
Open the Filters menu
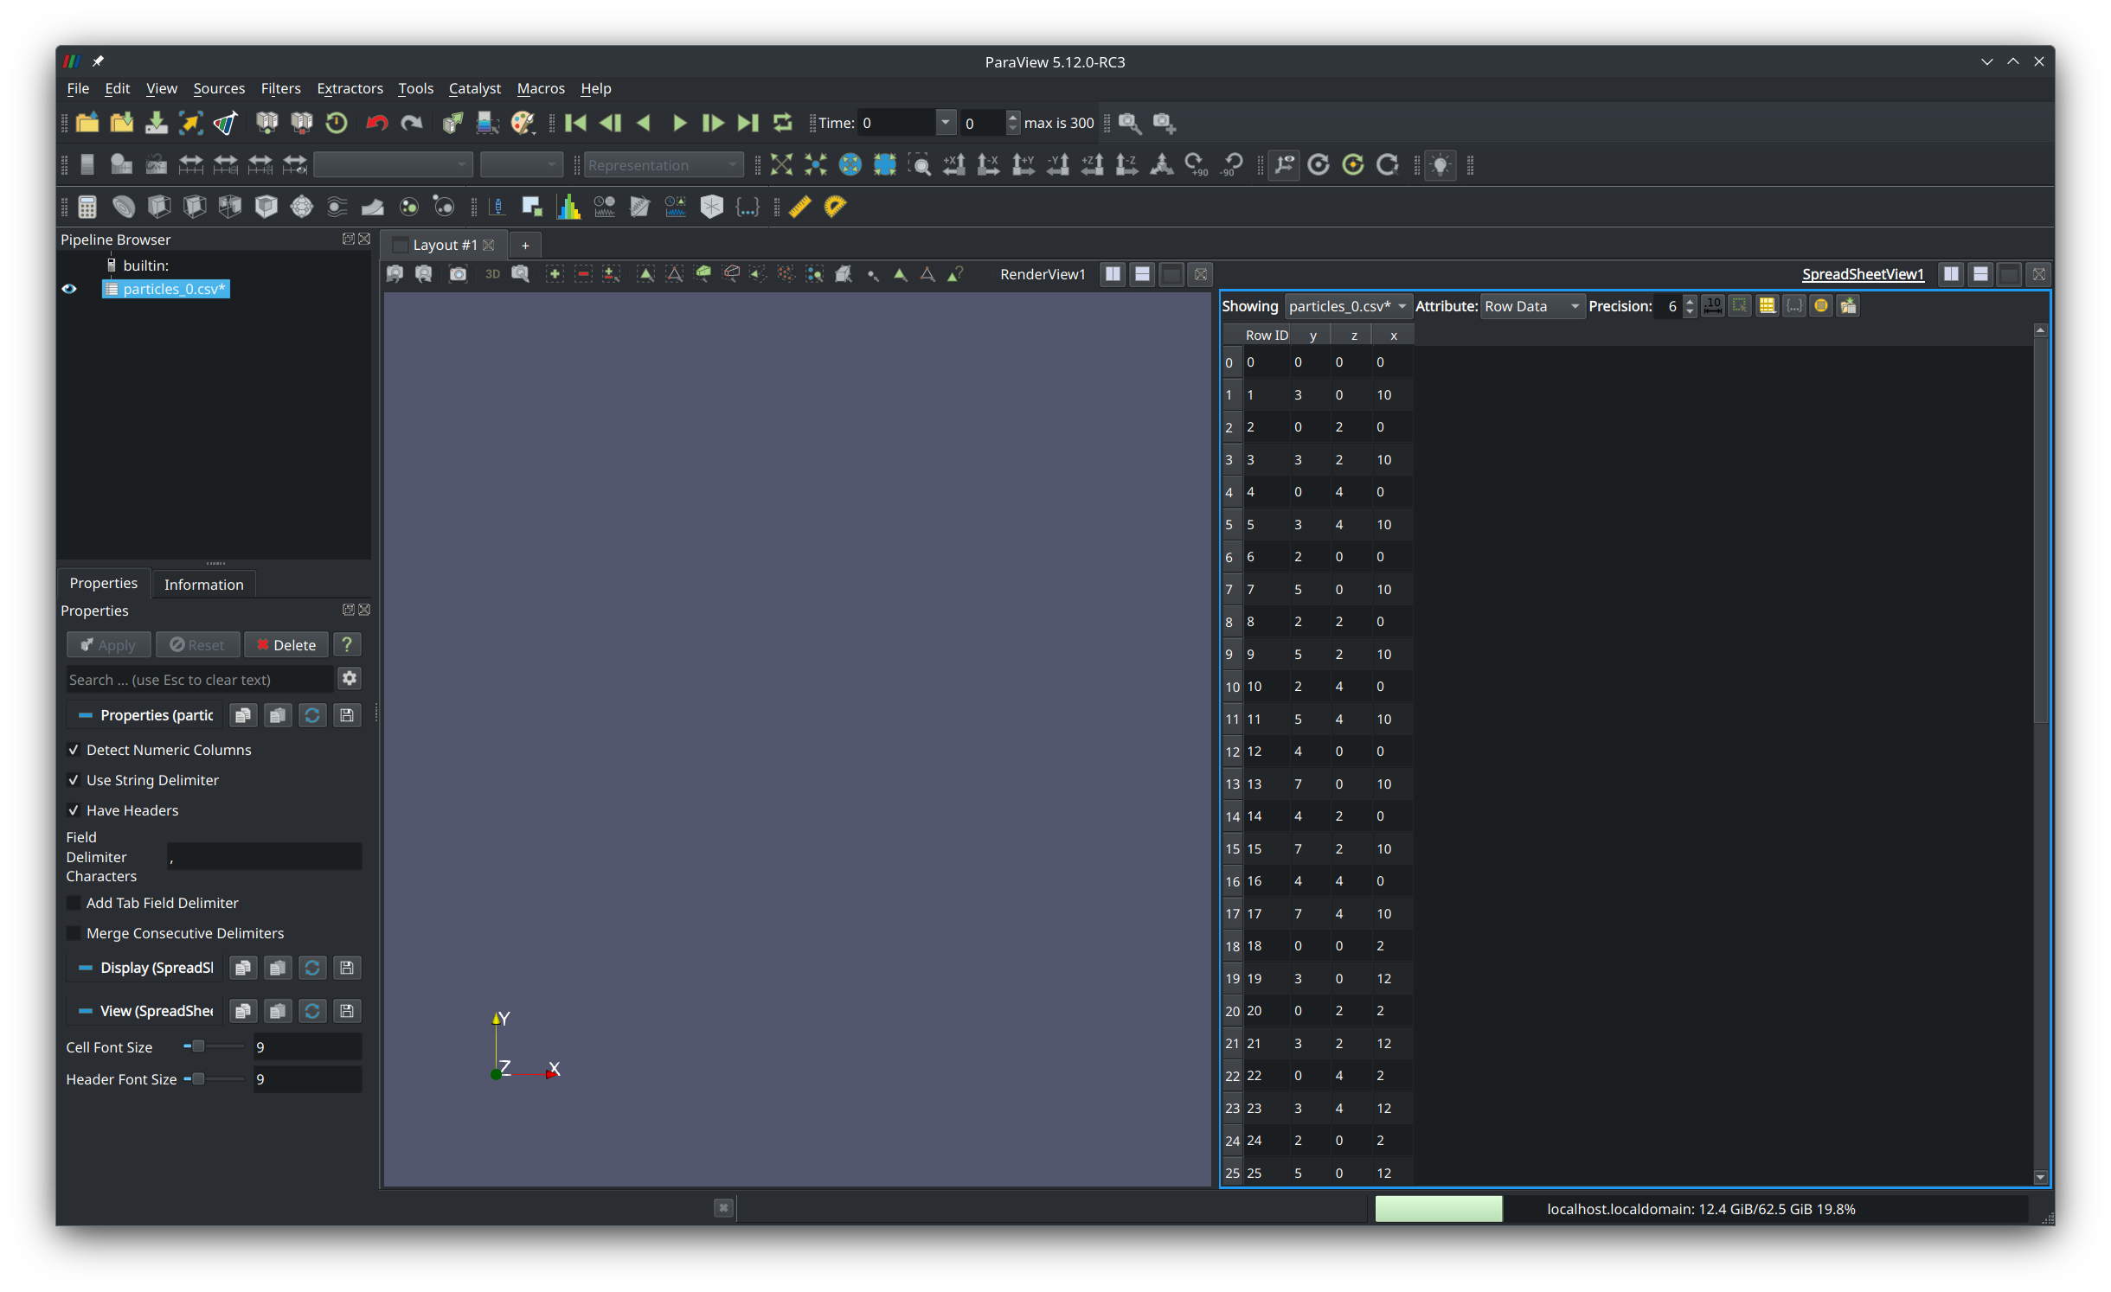280,88
